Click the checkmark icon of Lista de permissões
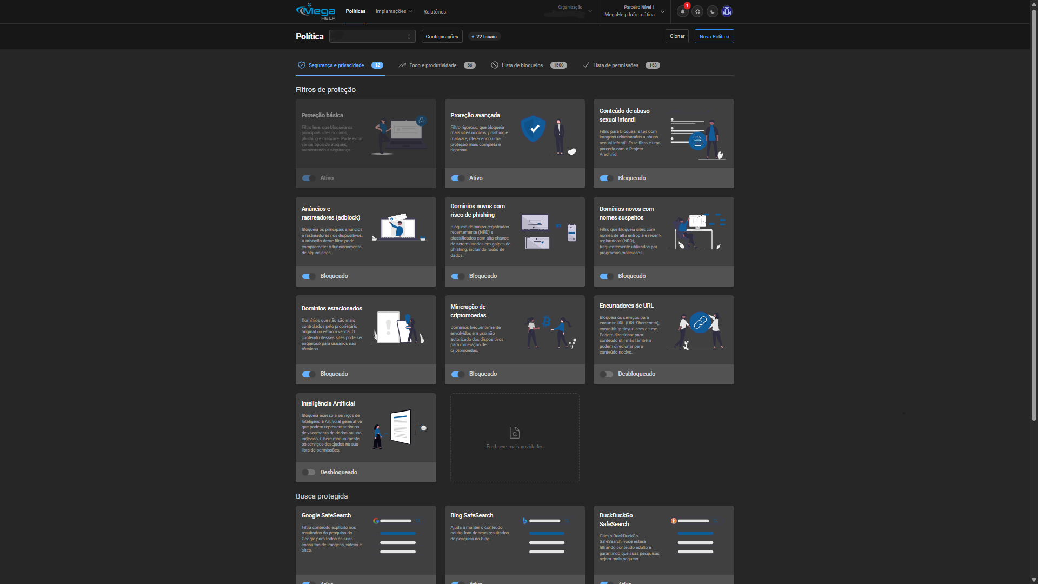Screen dimensions: 1038x584 click(586, 65)
